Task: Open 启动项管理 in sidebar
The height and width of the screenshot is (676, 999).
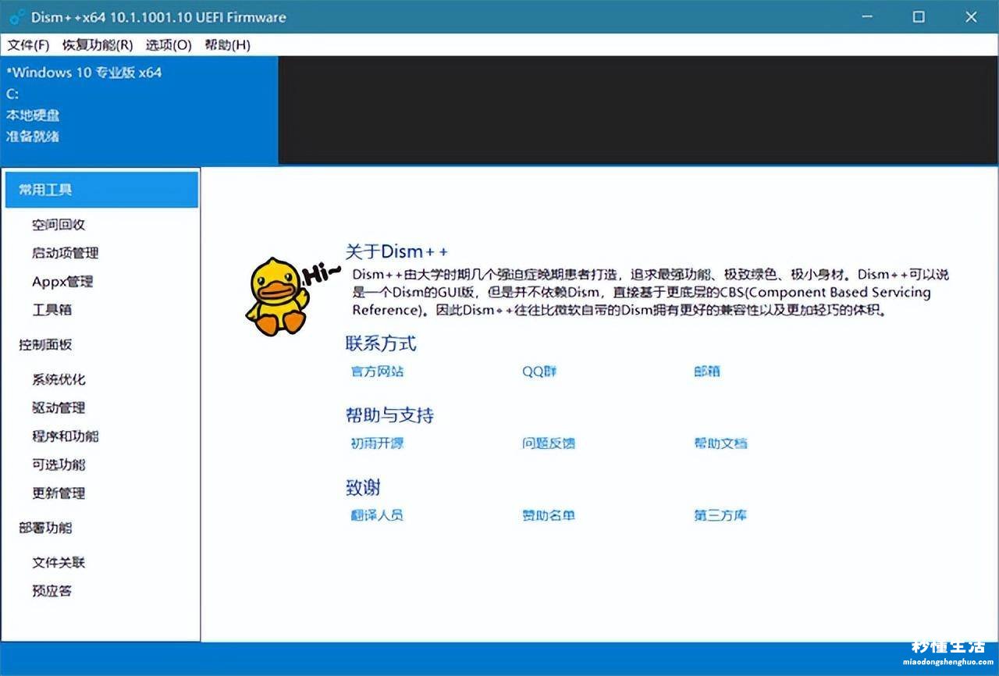Action: coord(66,253)
